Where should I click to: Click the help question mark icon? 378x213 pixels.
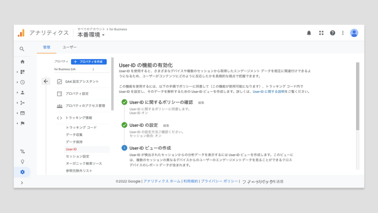coord(333,33)
